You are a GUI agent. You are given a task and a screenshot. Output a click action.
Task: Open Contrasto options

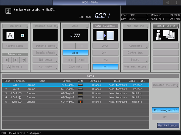click(x=46, y=67)
